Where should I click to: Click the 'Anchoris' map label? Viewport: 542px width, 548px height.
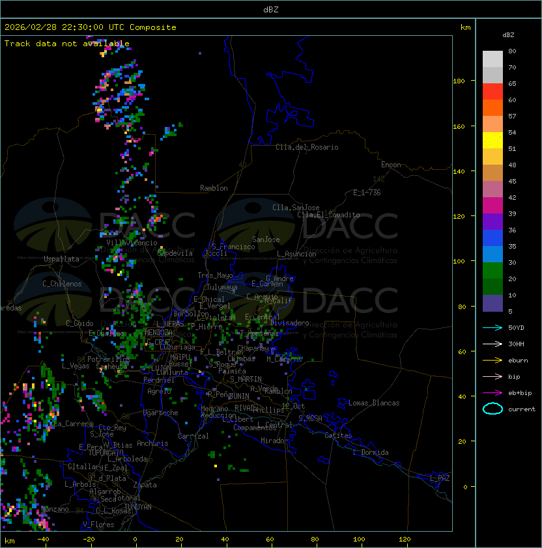[152, 443]
